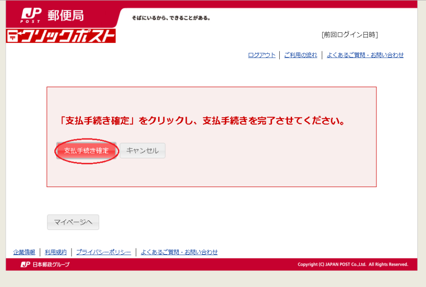Open the ご利用の流れ link
The height and width of the screenshot is (287, 426).
(300, 55)
